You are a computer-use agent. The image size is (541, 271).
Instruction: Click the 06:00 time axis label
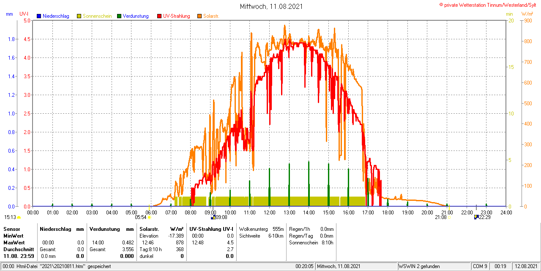151,212
